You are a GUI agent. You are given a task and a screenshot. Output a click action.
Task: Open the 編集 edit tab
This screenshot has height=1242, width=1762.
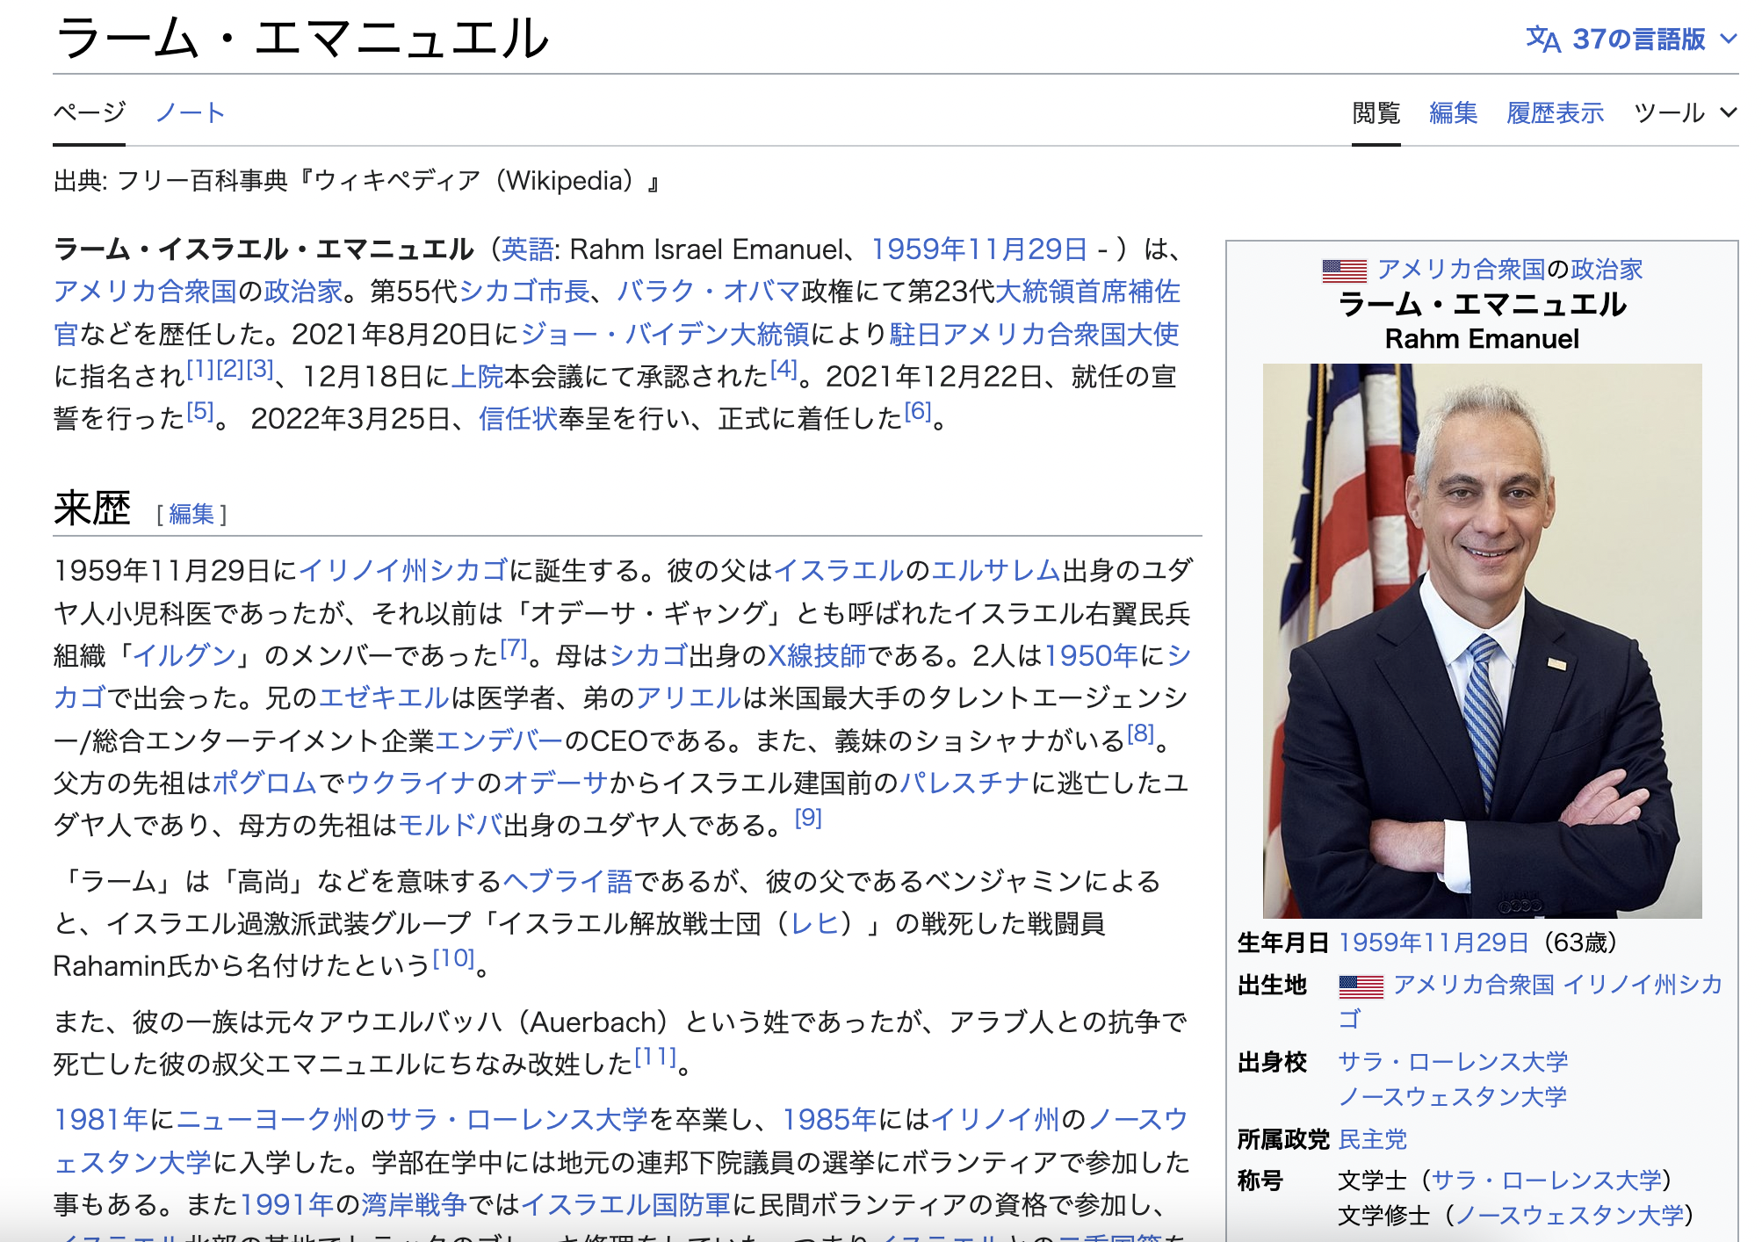pyautogui.click(x=1454, y=112)
